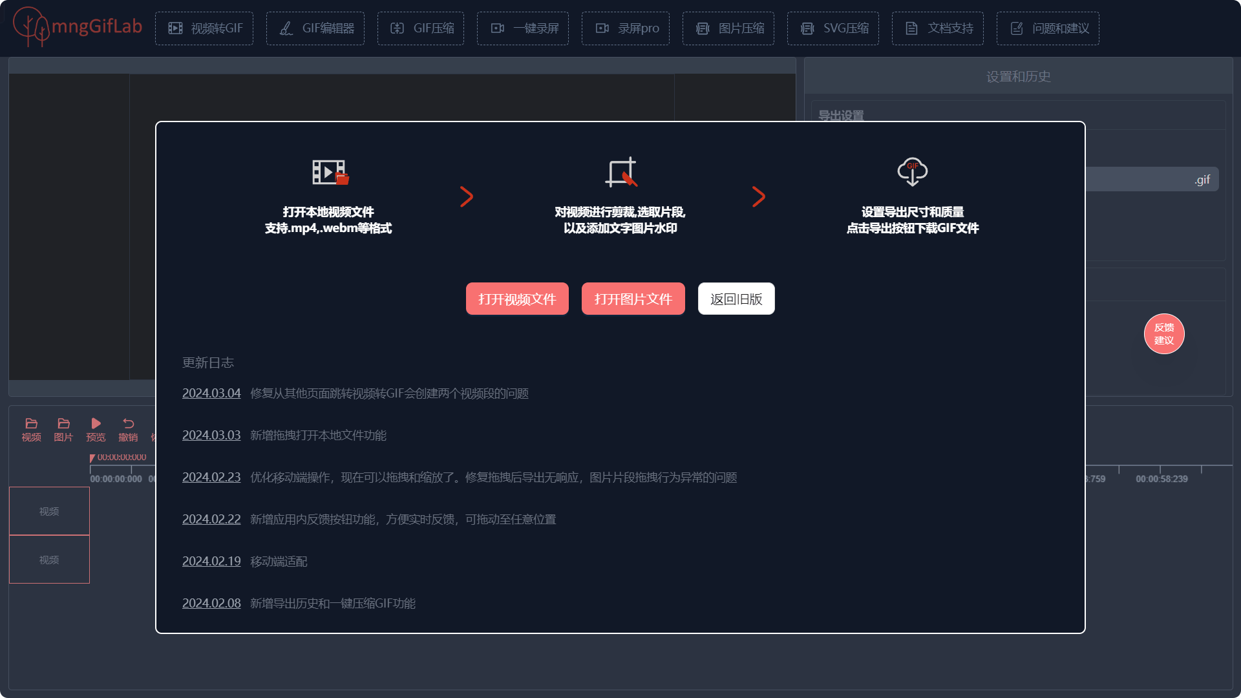The width and height of the screenshot is (1241, 698).
Task: Click the 移动端适配 log text
Action: (x=279, y=561)
